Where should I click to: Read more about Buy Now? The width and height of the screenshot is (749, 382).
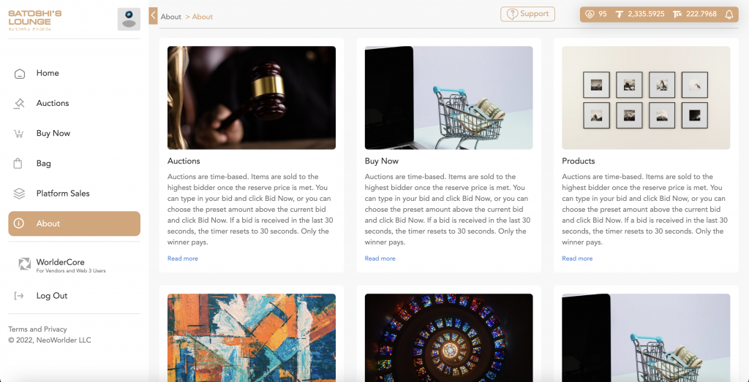[380, 259]
